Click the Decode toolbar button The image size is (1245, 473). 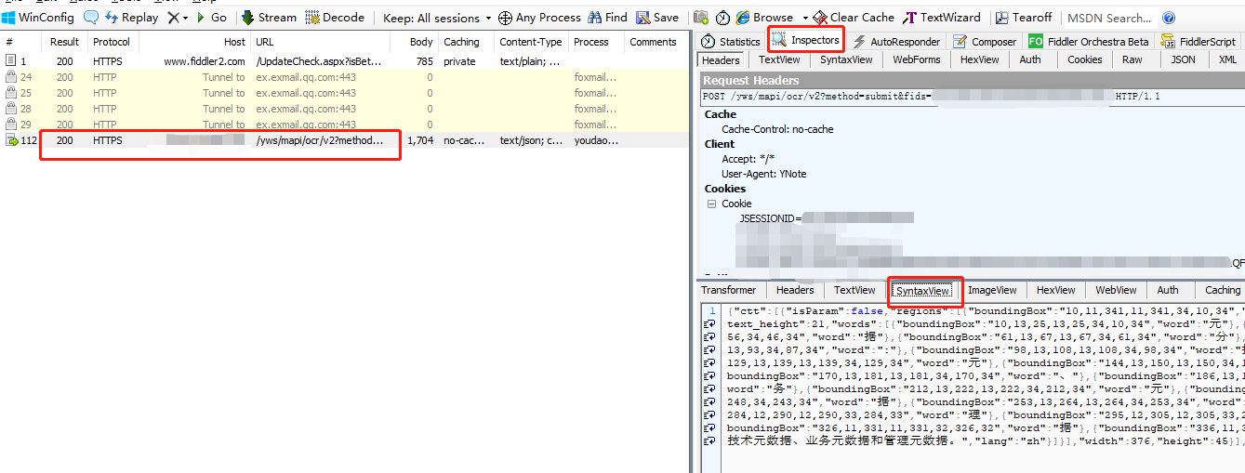pos(335,18)
